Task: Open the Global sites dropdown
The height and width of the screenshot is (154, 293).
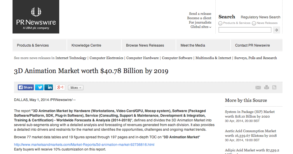Action: click(201, 27)
